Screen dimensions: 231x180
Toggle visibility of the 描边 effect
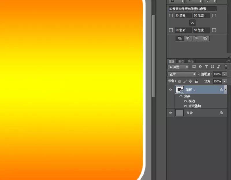point(185,101)
